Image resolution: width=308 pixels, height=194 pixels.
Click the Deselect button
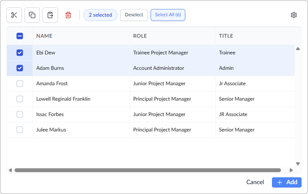tap(134, 15)
